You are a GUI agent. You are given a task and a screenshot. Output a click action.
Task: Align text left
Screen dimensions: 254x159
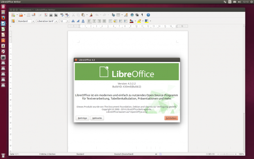tap(89, 21)
